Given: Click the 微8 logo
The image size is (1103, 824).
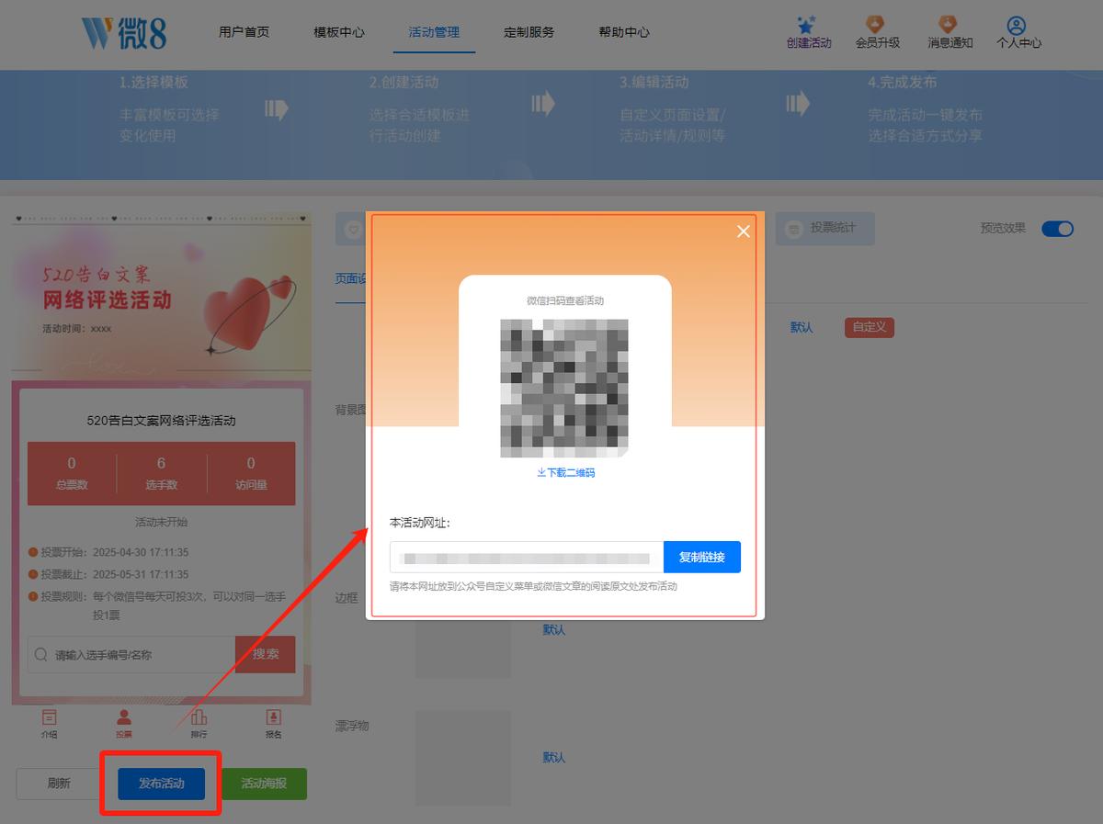Looking at the screenshot, I should point(124,32).
